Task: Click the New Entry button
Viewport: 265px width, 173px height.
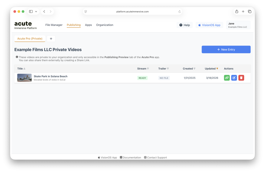Action: tap(226, 49)
